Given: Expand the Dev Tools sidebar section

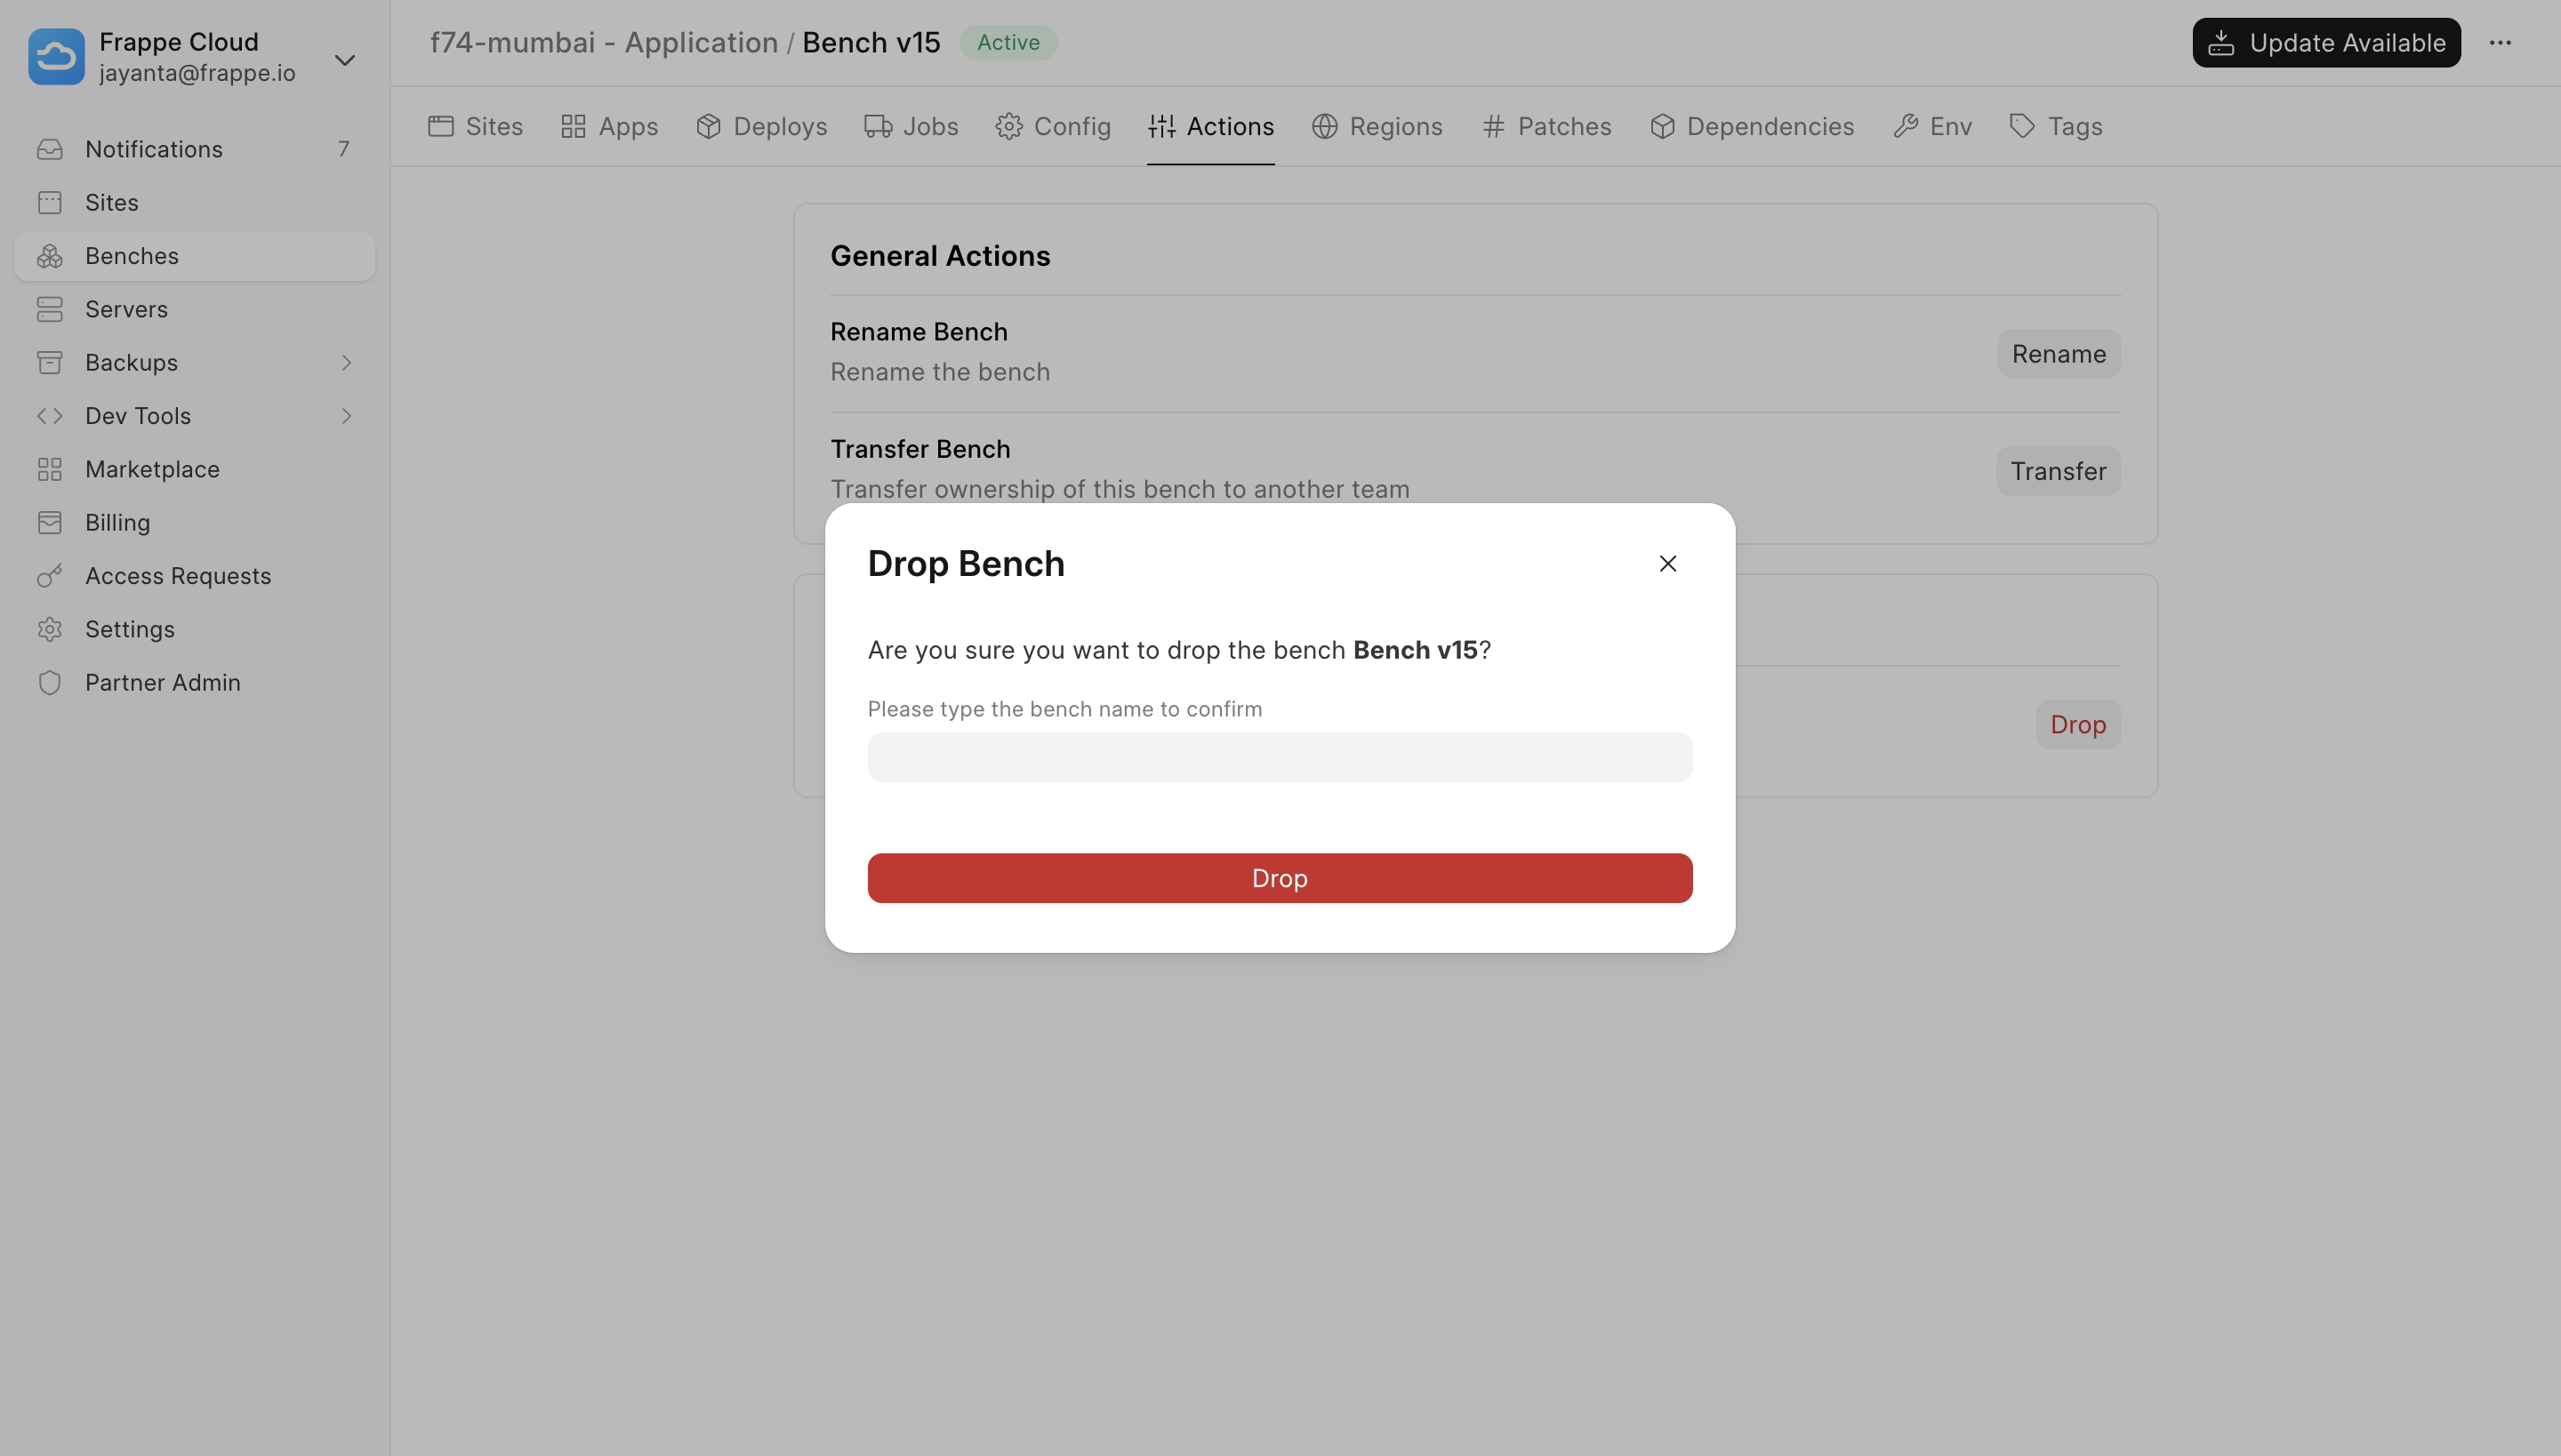Looking at the screenshot, I should 346,416.
